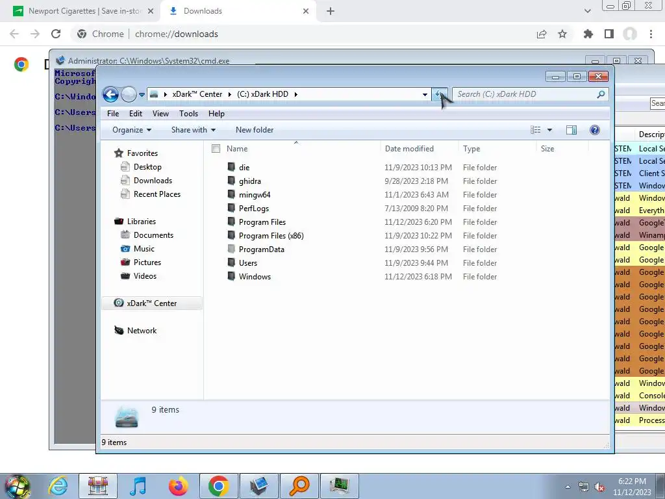The width and height of the screenshot is (665, 499).
Task: Open the Help menu
Action: pyautogui.click(x=216, y=114)
